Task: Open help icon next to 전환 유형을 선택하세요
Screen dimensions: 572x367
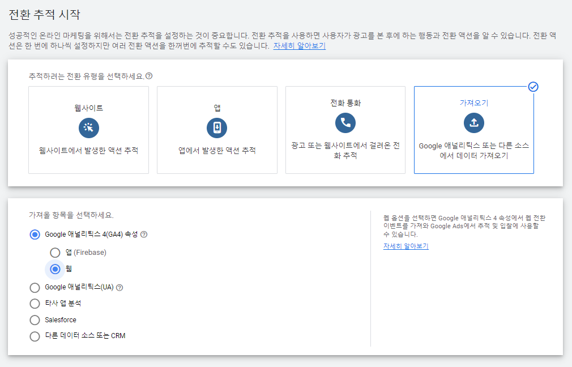Action: [x=149, y=76]
